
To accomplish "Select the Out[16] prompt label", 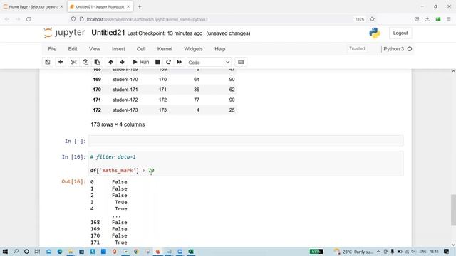I will (73, 182).
